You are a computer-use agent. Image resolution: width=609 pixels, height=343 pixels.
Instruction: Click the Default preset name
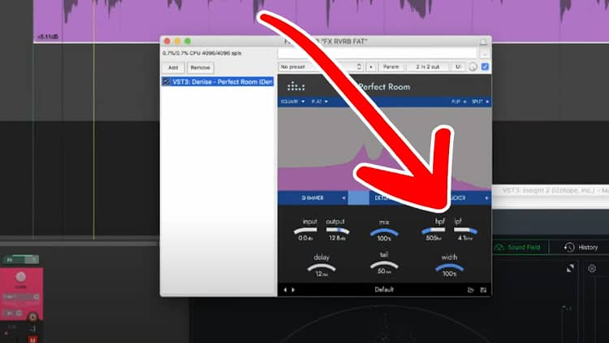[x=384, y=289]
